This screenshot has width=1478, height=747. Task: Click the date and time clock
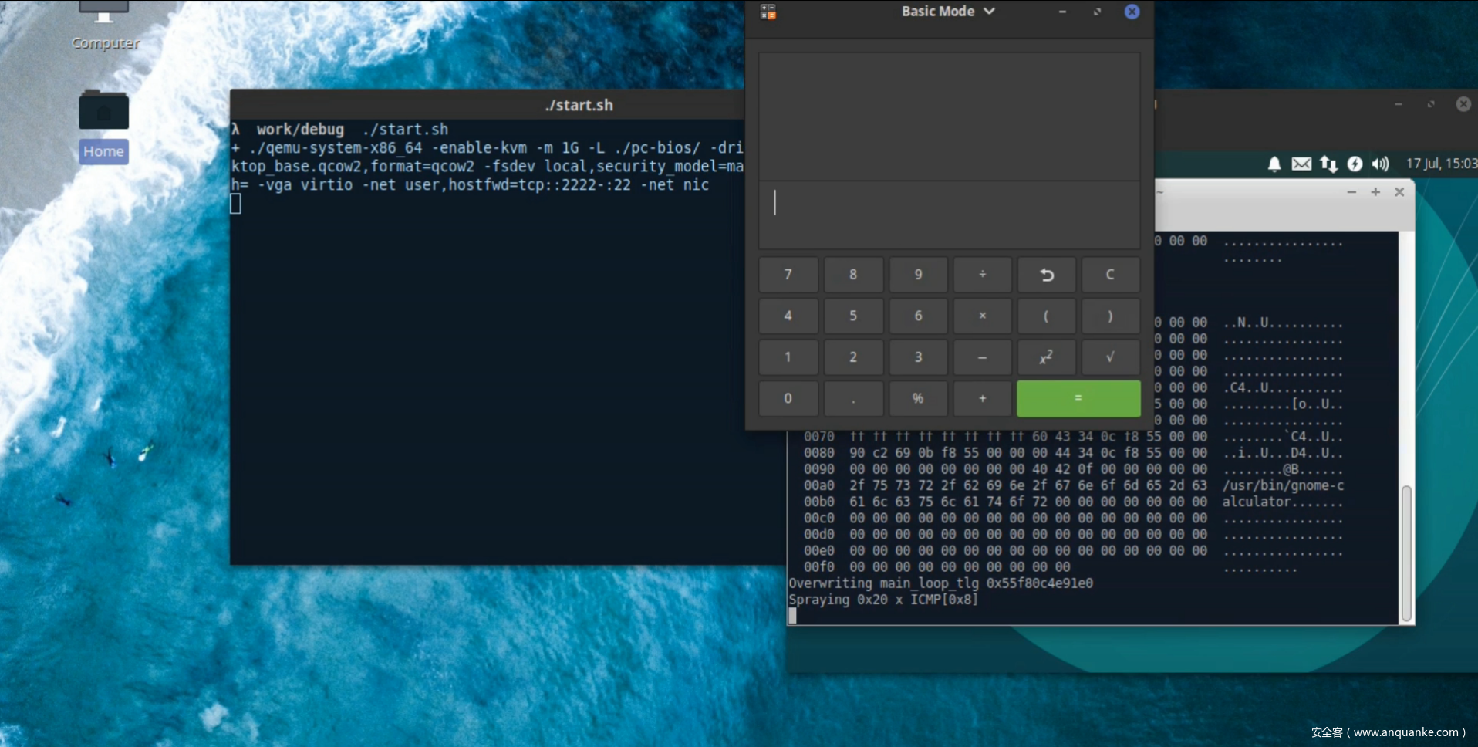(1440, 164)
